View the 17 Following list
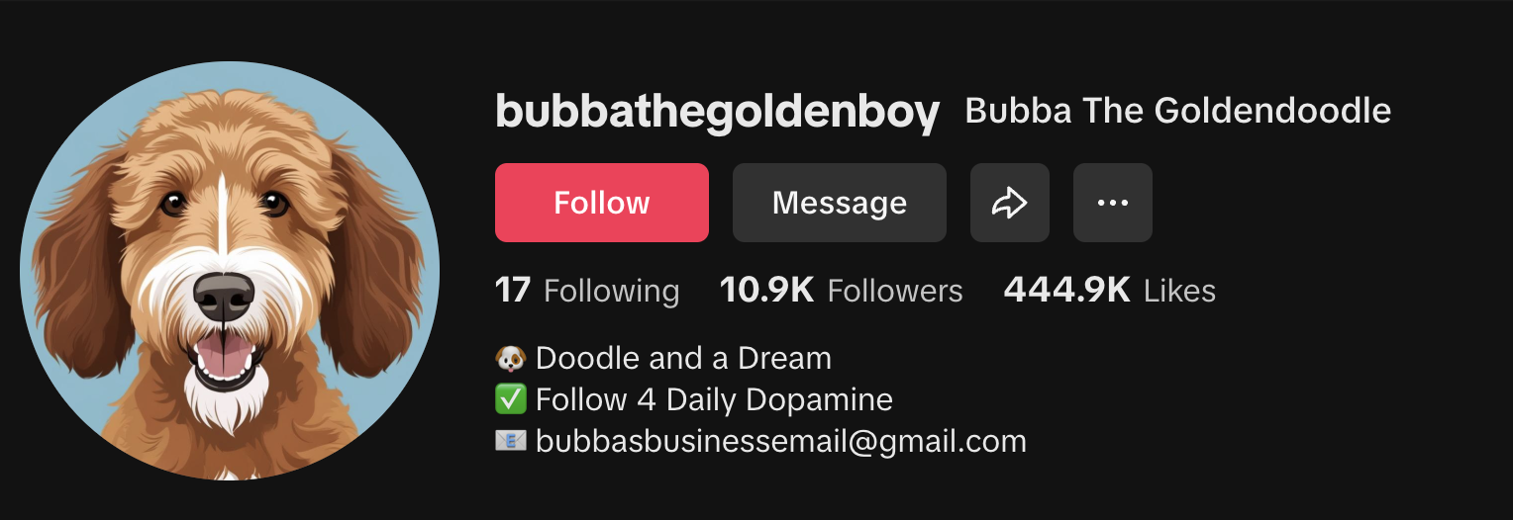The image size is (1513, 520). [587, 291]
